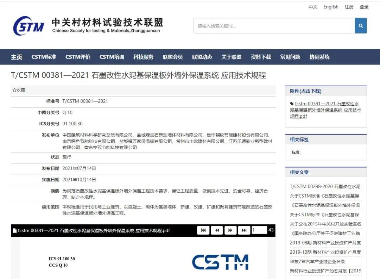Click the PDF page number field

(x=259, y=230)
